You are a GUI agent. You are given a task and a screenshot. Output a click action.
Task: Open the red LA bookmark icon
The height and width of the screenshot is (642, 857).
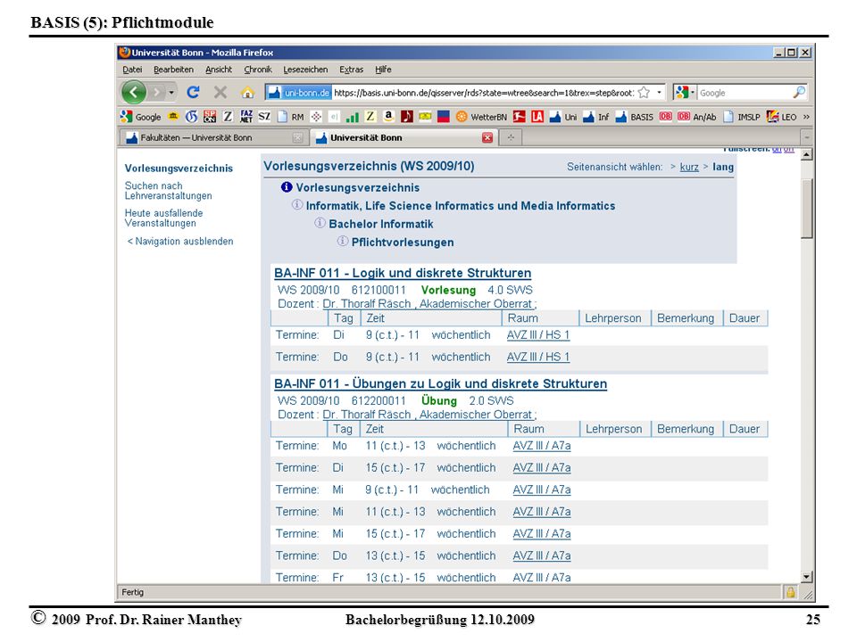coord(537,117)
